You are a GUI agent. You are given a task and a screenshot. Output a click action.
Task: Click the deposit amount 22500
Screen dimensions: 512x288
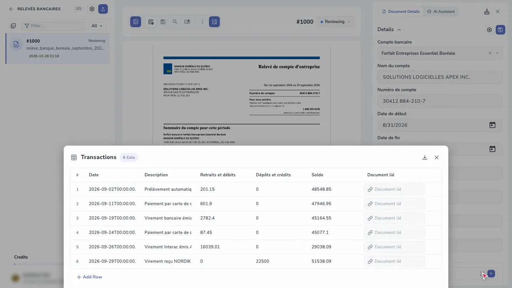[x=262, y=261]
